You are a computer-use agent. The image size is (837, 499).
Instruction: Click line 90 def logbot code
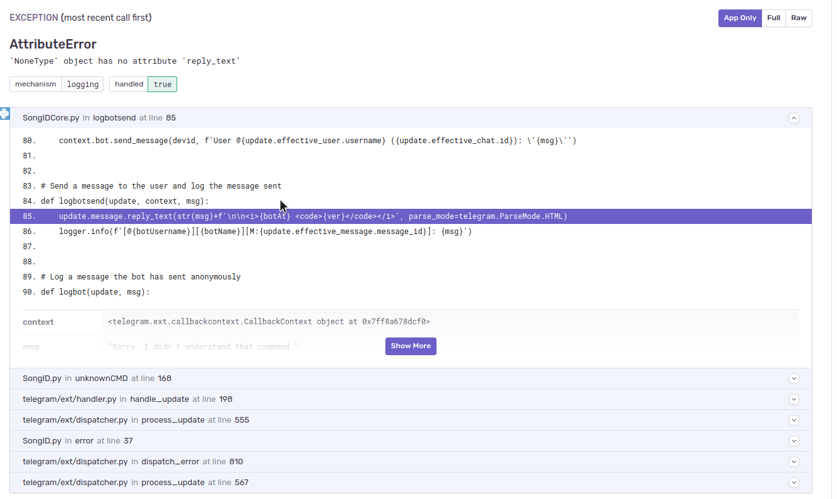point(95,292)
